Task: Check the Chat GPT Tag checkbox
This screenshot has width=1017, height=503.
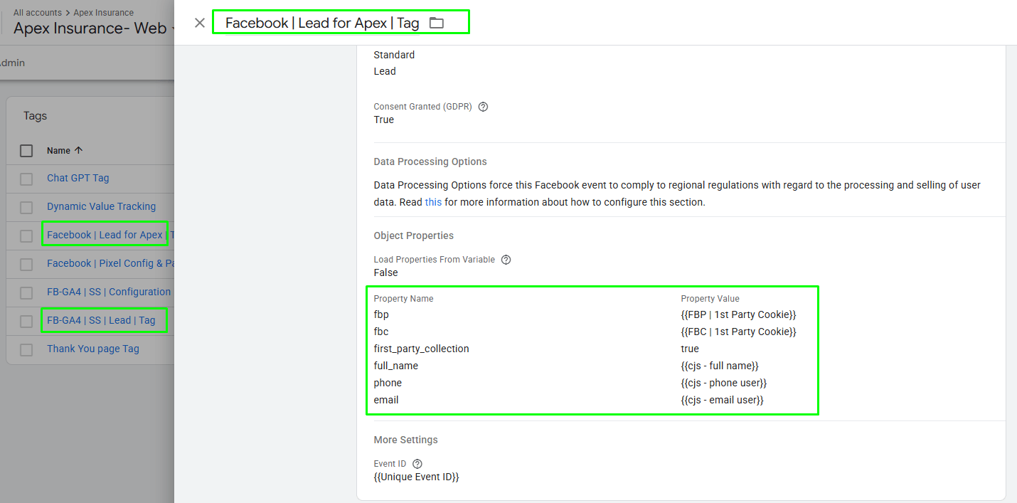Action: (26, 179)
